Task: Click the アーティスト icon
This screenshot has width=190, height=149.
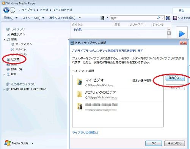Action: pos(13,44)
